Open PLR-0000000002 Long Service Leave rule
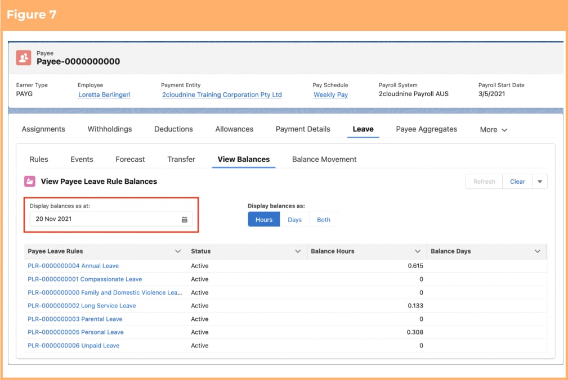 [82, 306]
